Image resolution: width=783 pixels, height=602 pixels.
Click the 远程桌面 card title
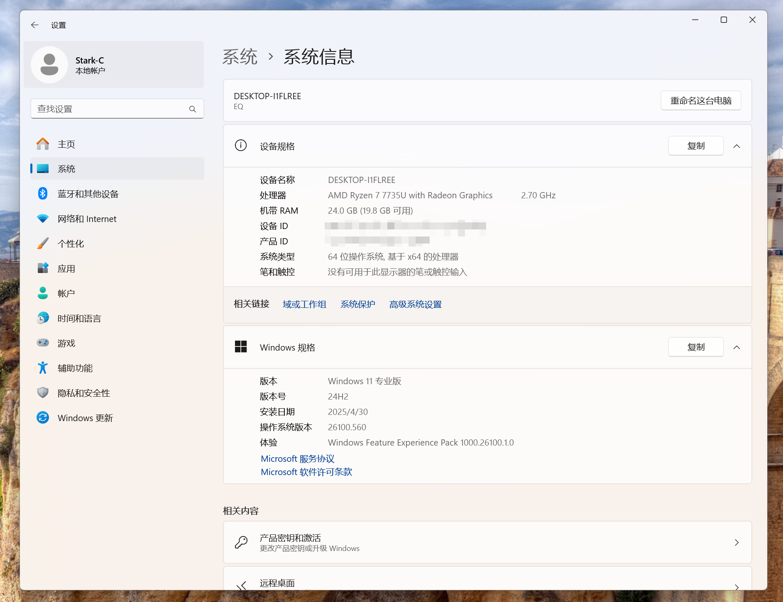[277, 583]
